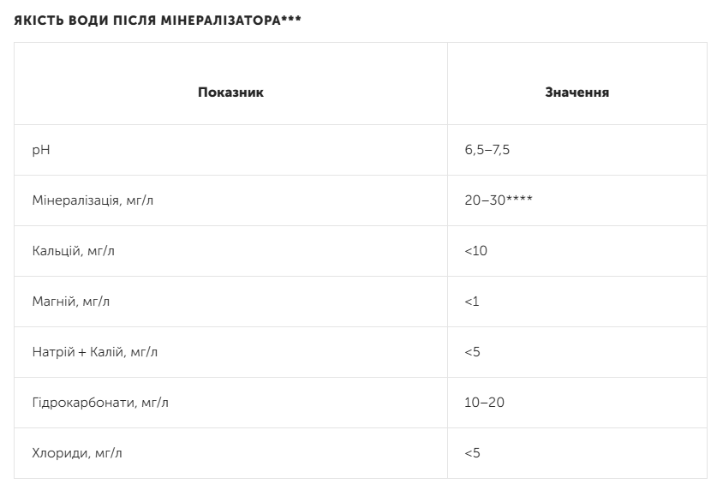
Task: Click the four-asterisk marker after 20–30
Action: pyautogui.click(x=522, y=199)
